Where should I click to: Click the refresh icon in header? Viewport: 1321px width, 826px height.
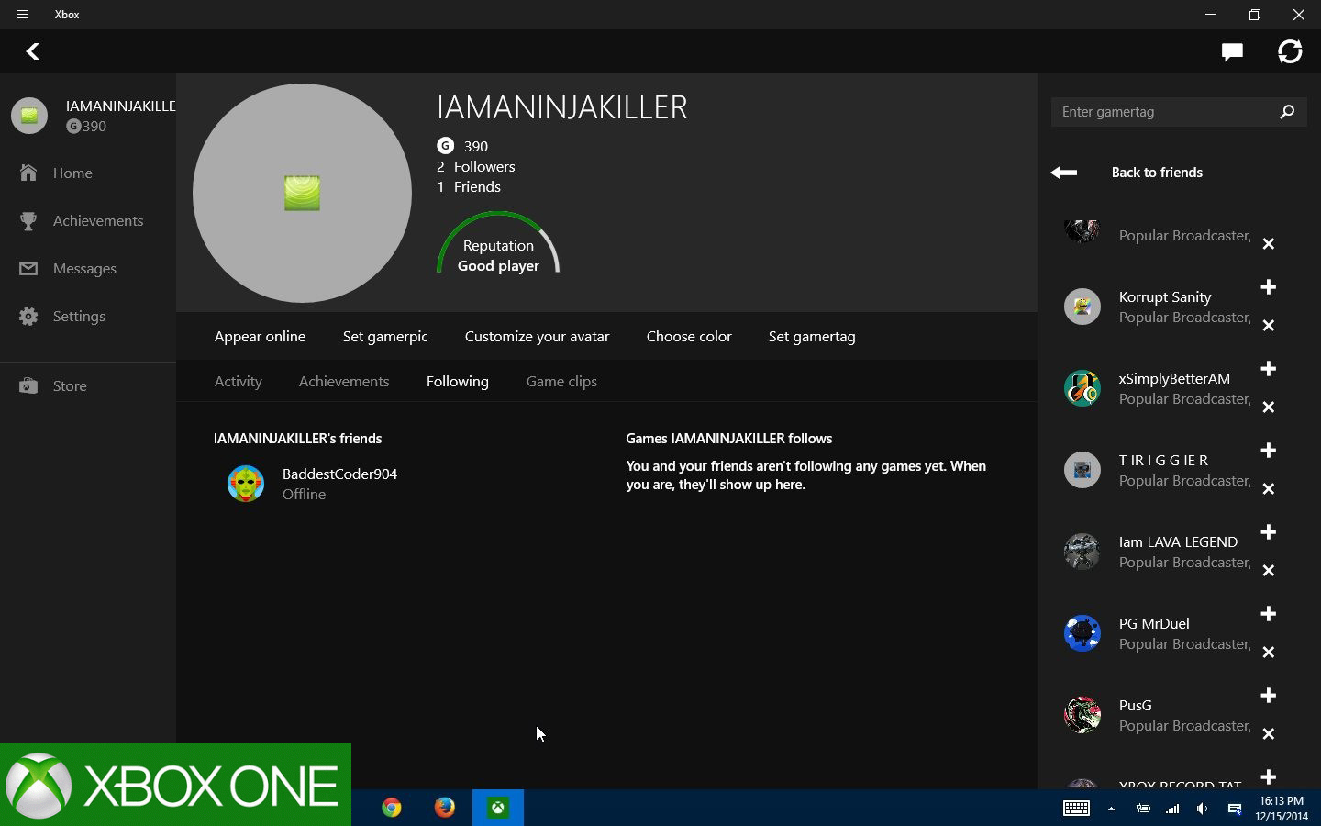pyautogui.click(x=1290, y=51)
